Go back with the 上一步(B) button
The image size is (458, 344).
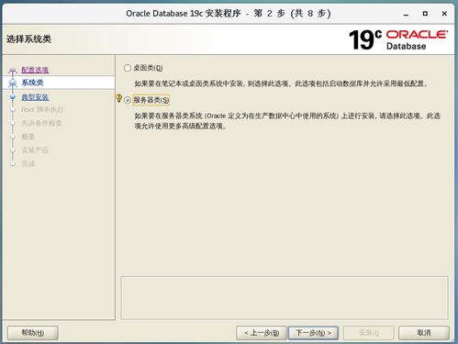(x=262, y=333)
